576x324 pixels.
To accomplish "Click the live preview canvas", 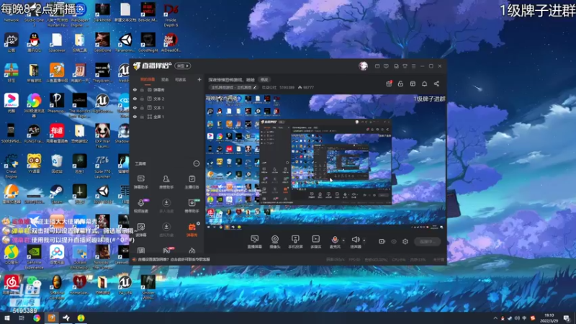I will click(325, 163).
